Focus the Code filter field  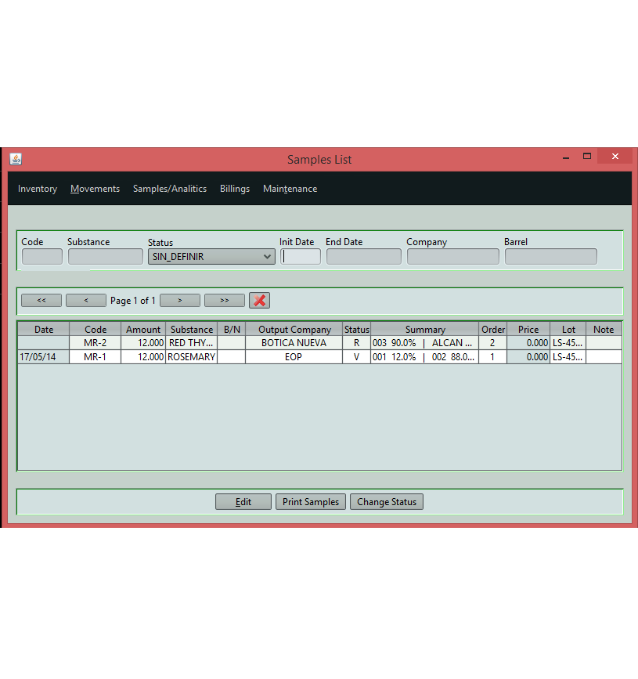point(42,256)
